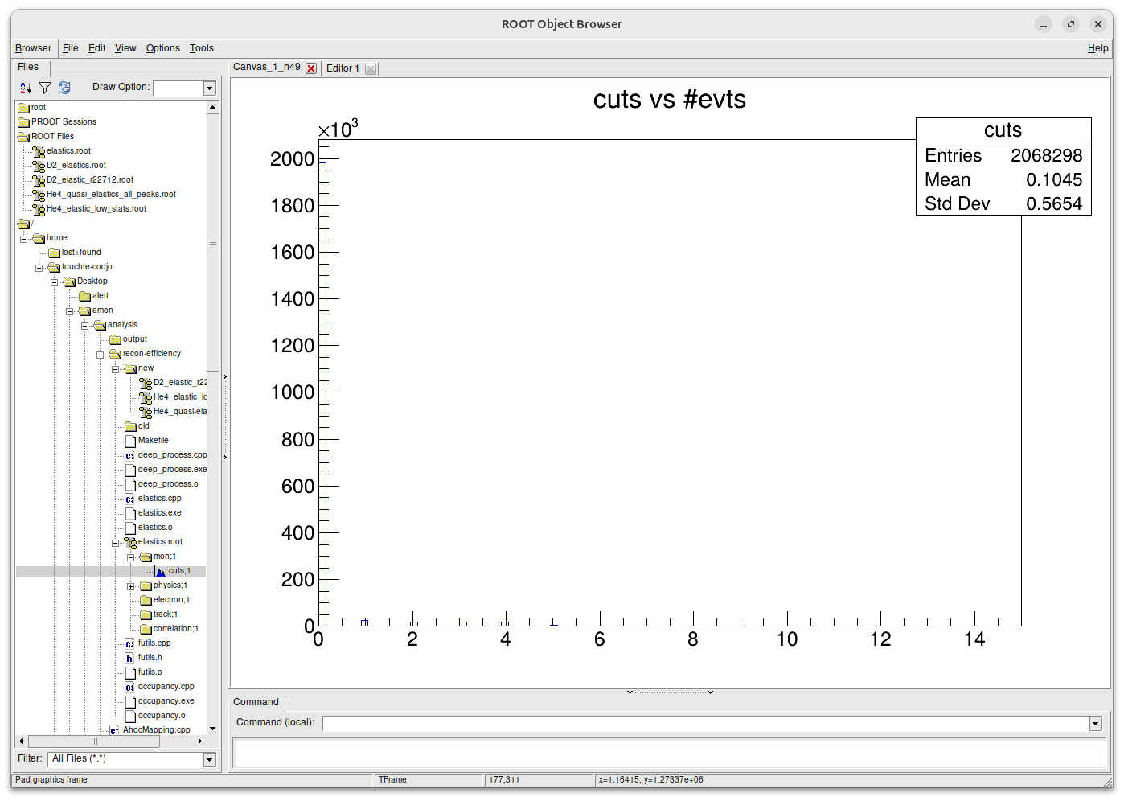The width and height of the screenshot is (1124, 801).
Task: Collapse the home folder
Action: click(x=23, y=239)
